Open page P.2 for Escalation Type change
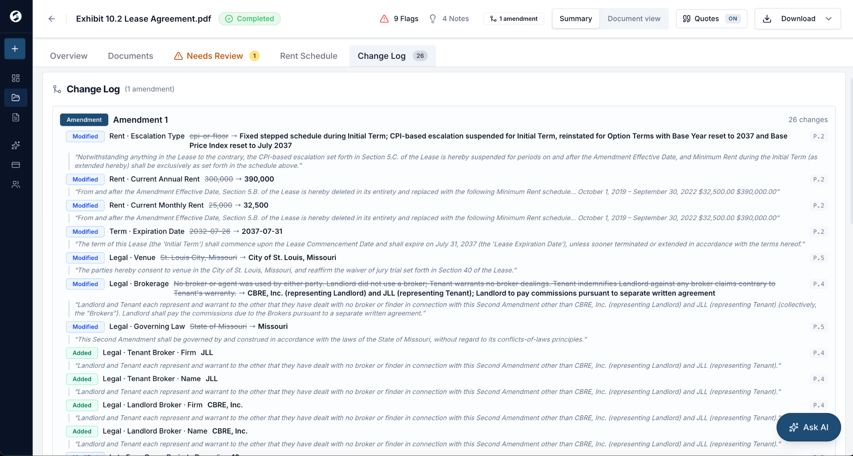This screenshot has height=456, width=853. [818, 136]
